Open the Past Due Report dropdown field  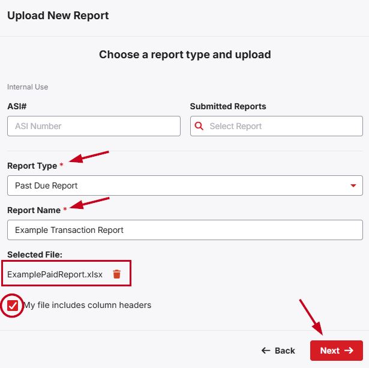180,186
